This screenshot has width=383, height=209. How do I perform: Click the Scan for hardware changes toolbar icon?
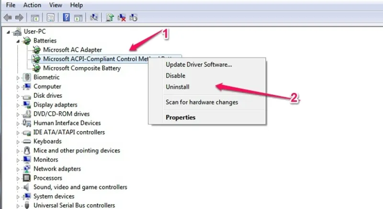click(94, 18)
